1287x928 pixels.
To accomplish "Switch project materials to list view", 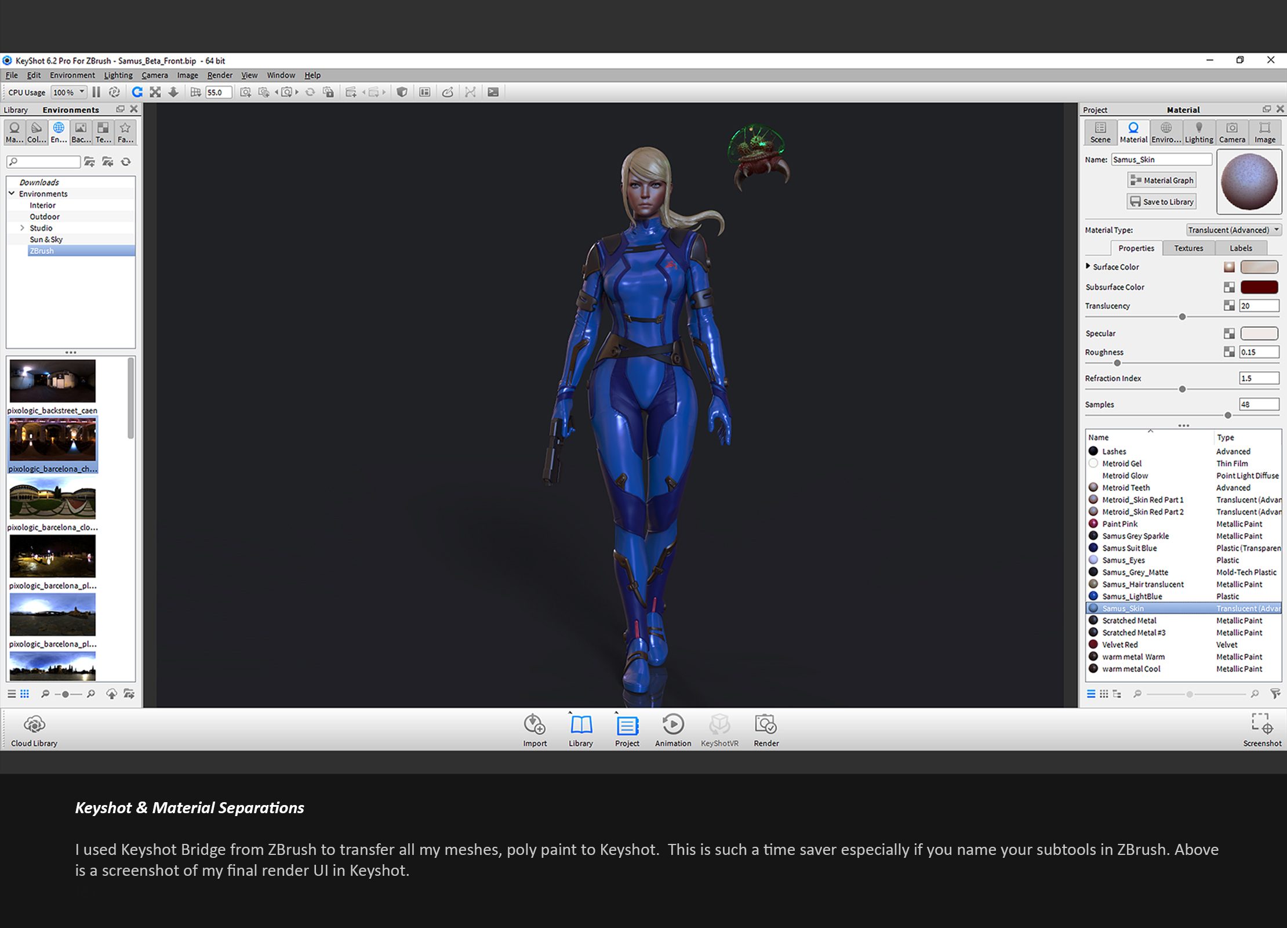I will (x=1091, y=694).
